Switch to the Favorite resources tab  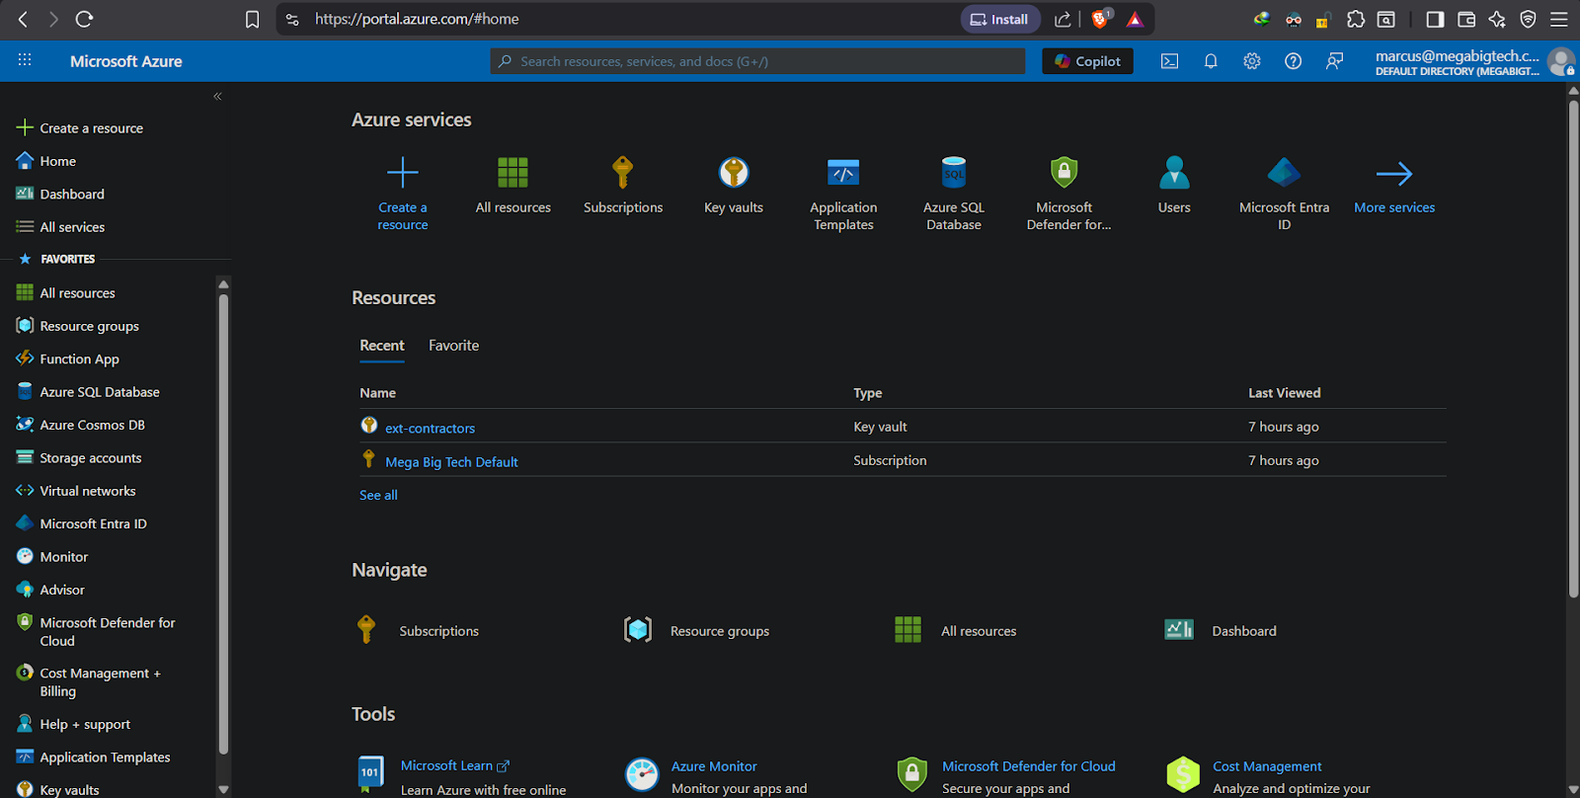pos(453,346)
